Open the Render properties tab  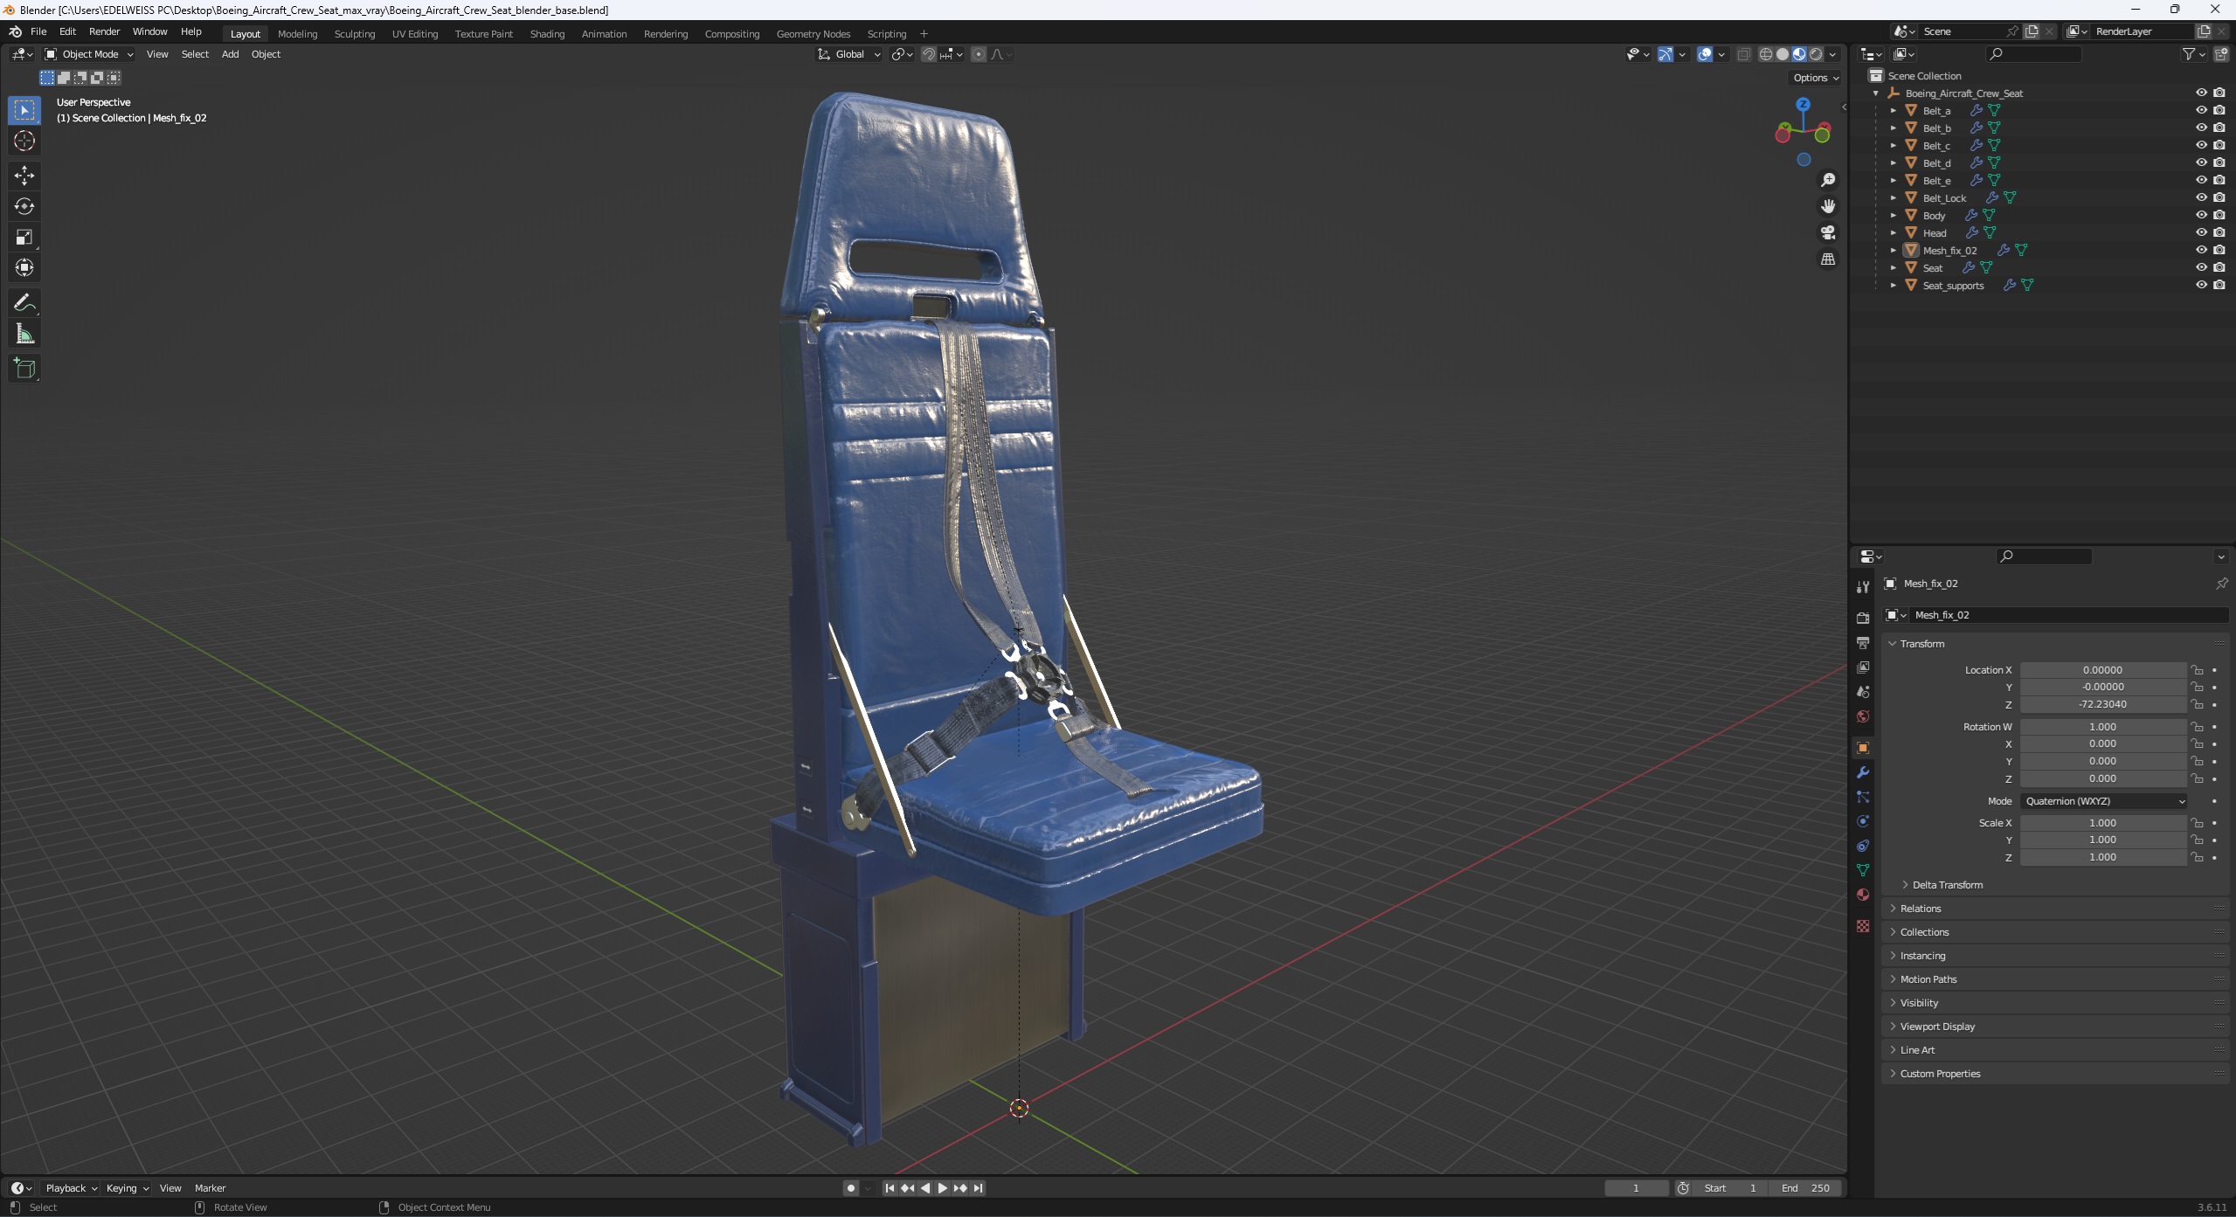tap(1863, 618)
